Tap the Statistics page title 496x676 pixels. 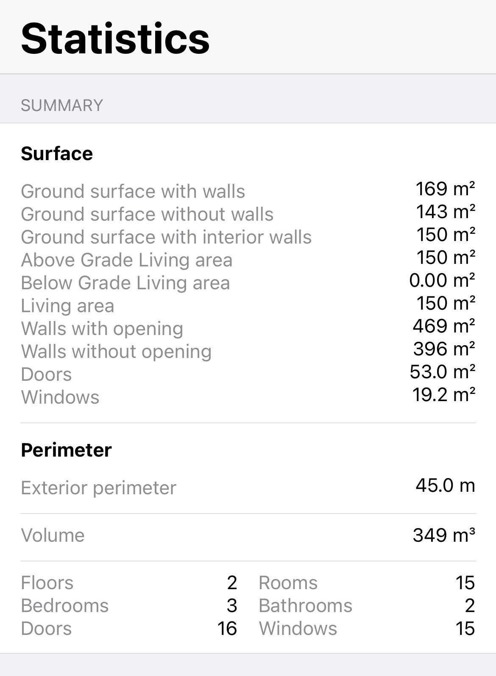115,39
